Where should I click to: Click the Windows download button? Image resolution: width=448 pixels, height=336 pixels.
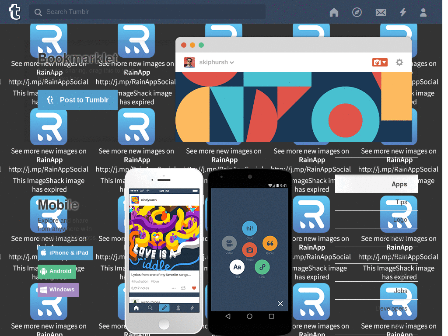pyautogui.click(x=58, y=290)
